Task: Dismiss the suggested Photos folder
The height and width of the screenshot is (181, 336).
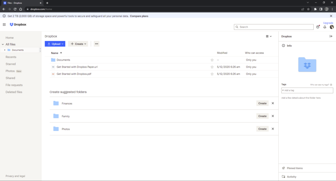Action: (x=273, y=129)
